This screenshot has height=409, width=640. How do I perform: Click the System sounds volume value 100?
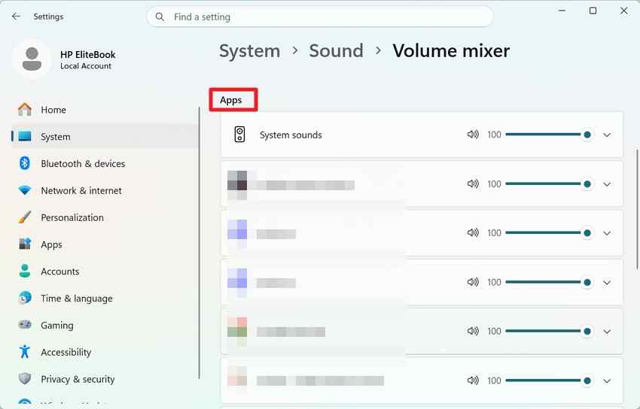click(x=494, y=135)
